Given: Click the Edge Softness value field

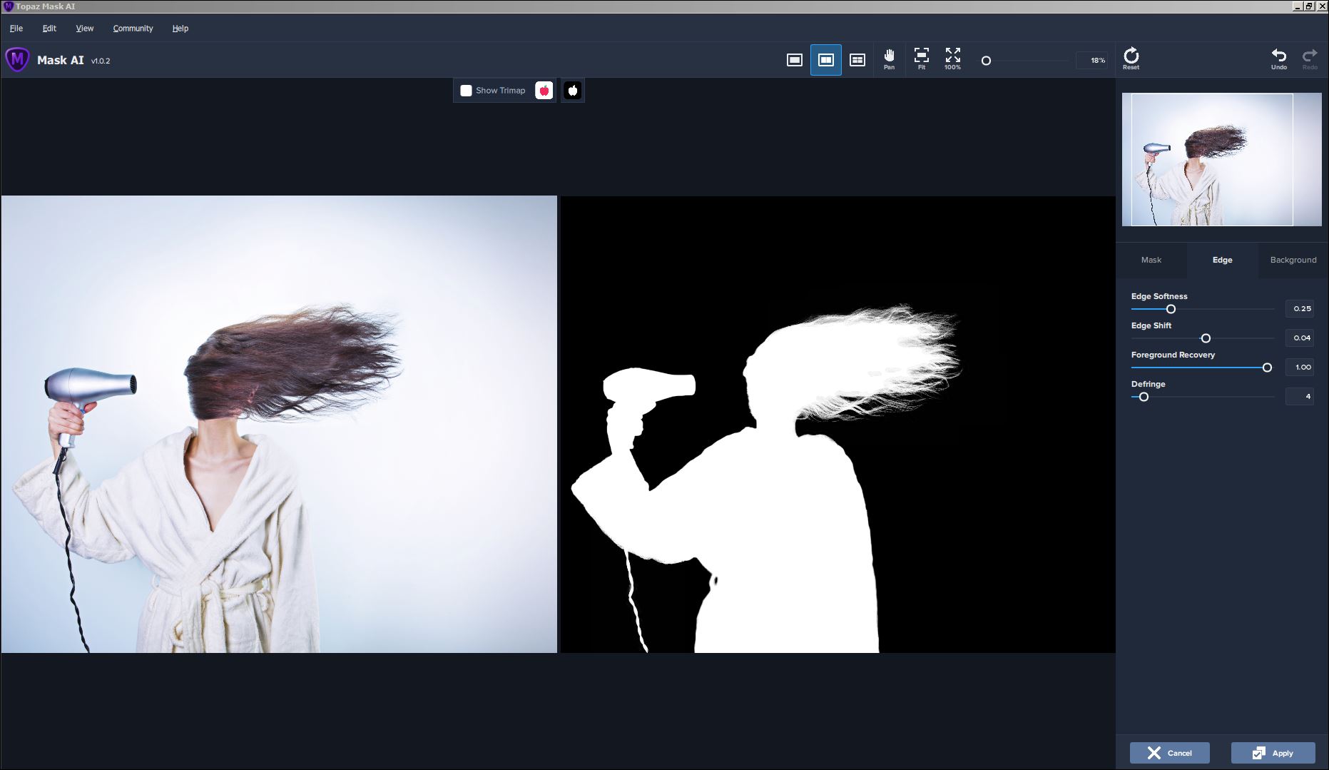Looking at the screenshot, I should pos(1300,309).
